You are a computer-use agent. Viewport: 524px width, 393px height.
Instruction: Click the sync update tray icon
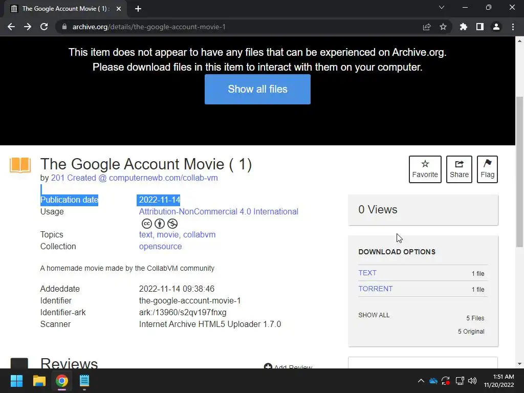pos(446,381)
